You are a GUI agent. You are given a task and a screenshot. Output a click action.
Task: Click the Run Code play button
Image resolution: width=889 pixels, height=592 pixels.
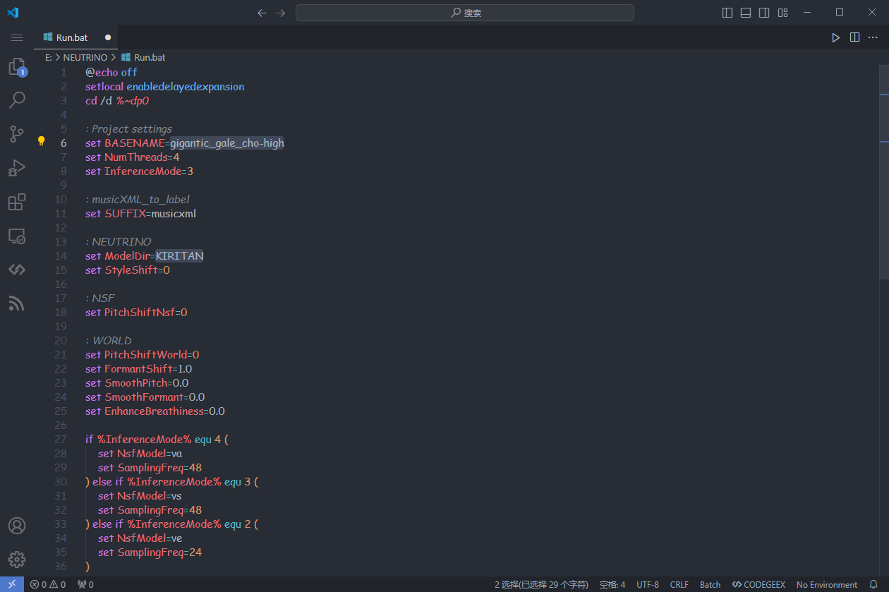coord(835,37)
